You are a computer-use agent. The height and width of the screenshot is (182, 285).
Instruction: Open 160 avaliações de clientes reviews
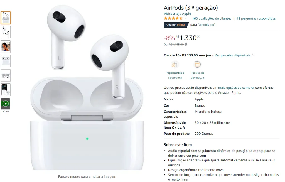pyautogui.click(x=212, y=19)
